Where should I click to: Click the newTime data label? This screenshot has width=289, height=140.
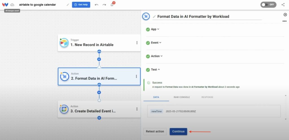click(157, 111)
